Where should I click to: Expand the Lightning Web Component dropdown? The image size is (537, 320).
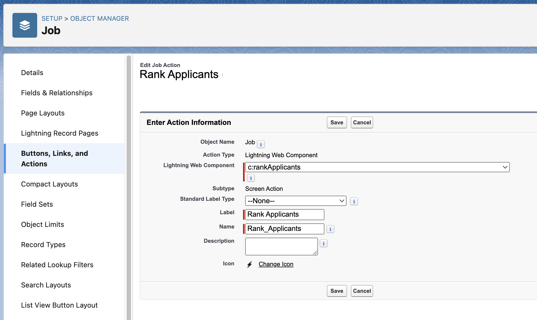(505, 167)
